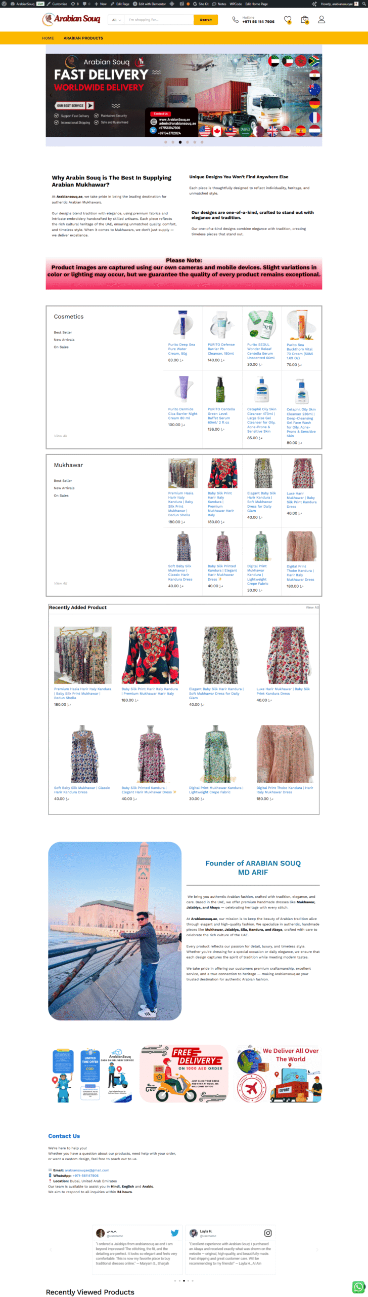Open the New menu in admin bar
The height and width of the screenshot is (1297, 368).
101,4
